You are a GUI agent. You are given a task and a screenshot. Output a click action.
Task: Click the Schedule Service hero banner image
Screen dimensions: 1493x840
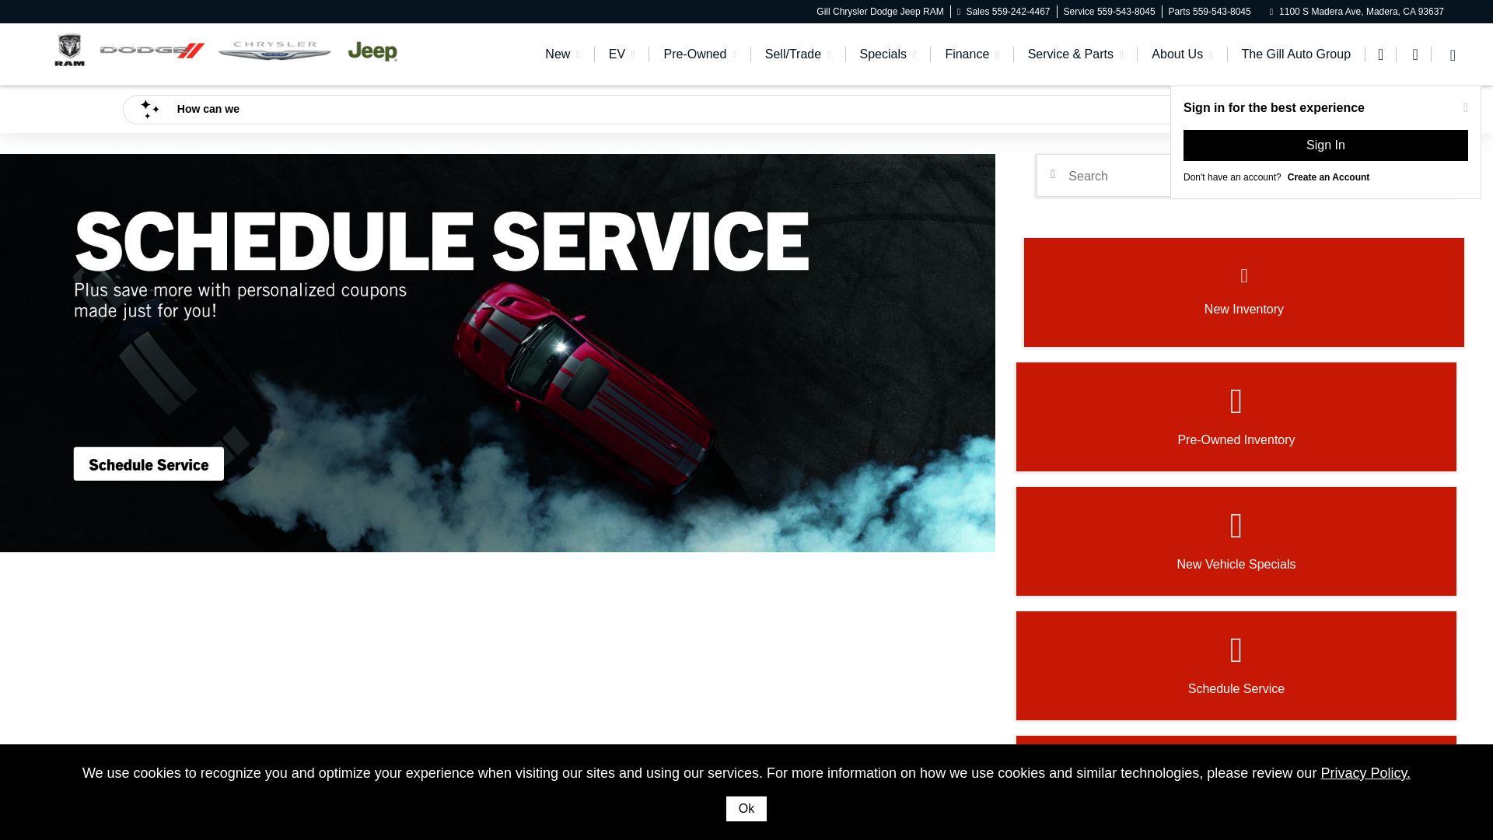click(498, 353)
